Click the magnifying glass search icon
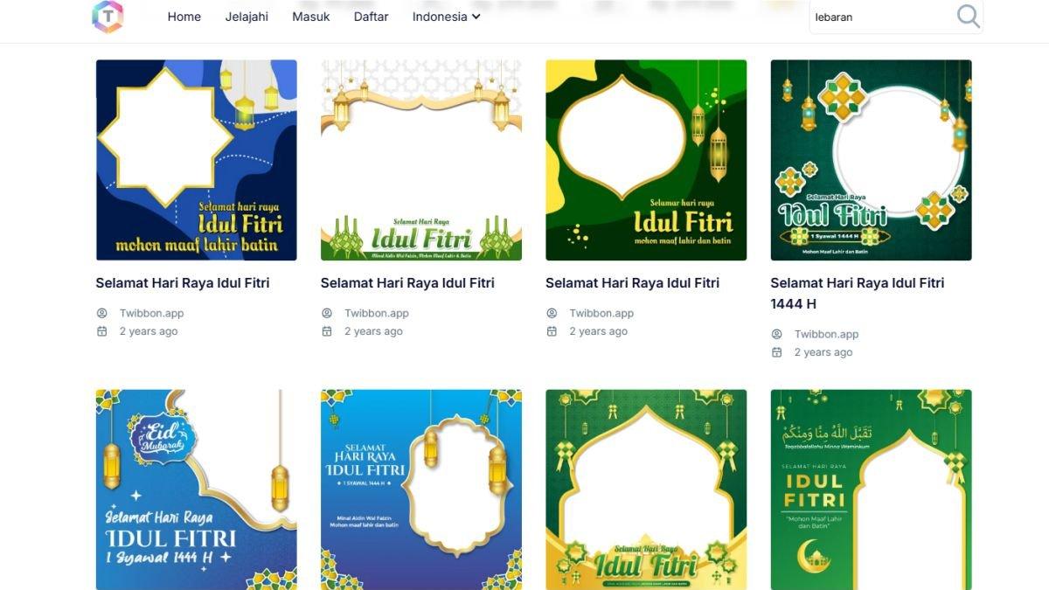Screen dimensions: 1049x590 (x=968, y=17)
